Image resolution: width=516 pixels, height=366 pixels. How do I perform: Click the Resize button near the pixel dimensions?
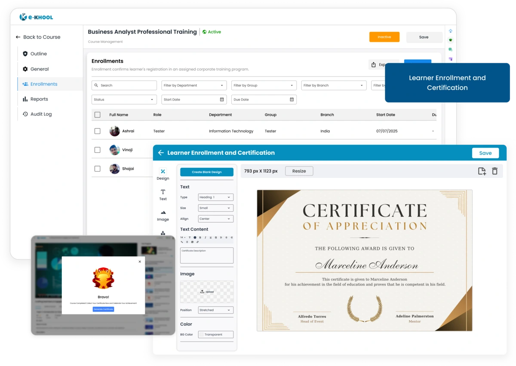click(299, 171)
